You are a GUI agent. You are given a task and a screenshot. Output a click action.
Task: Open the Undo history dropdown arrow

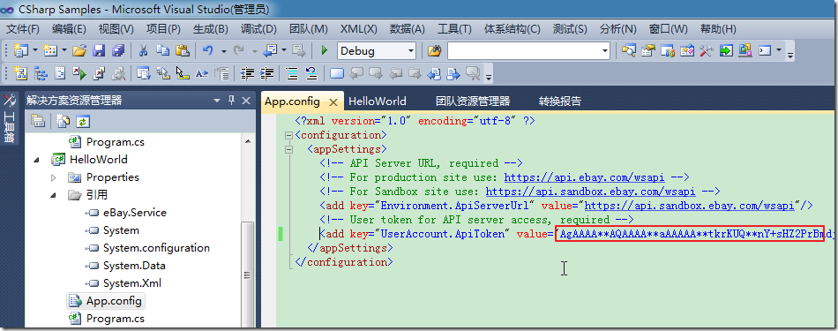[x=223, y=51]
